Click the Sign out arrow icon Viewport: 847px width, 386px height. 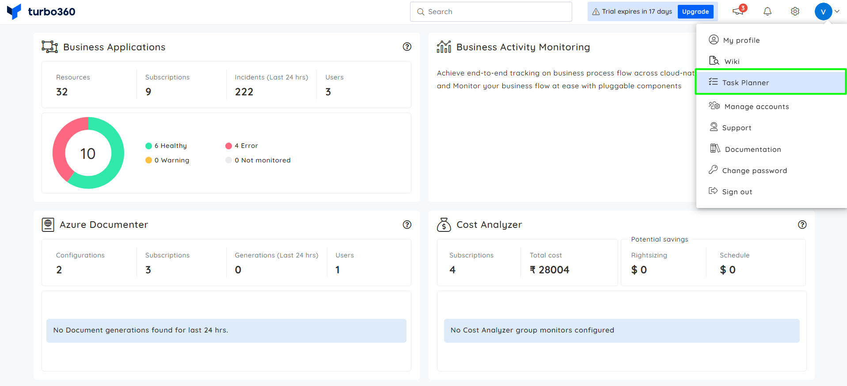click(x=713, y=191)
